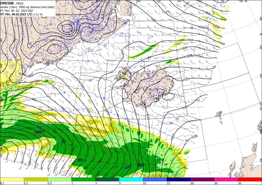Click the "30" legend scale value
The width and height of the screenshot is (262, 185).
coord(216,183)
